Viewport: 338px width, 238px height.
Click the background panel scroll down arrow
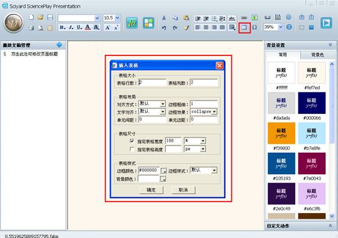332,216
